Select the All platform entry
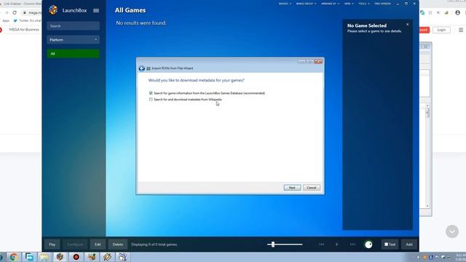Viewport: 466px width, 262px height. (x=73, y=54)
